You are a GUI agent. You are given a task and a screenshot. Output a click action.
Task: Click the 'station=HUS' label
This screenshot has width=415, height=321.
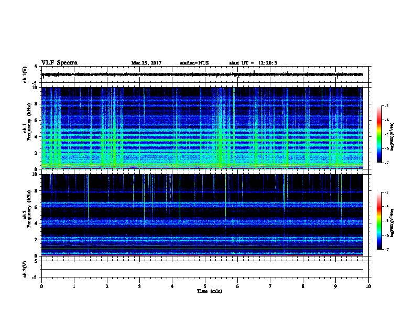tap(194, 63)
